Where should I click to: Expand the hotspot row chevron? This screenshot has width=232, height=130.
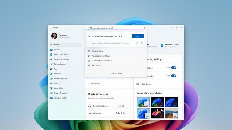[179, 68]
